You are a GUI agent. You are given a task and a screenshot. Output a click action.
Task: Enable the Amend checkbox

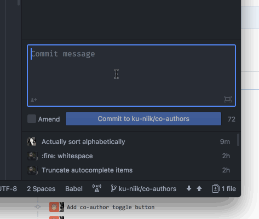(x=32, y=119)
